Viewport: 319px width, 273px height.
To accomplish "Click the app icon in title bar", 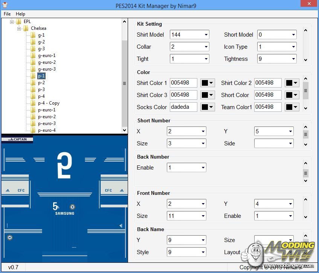I will [5, 5].
